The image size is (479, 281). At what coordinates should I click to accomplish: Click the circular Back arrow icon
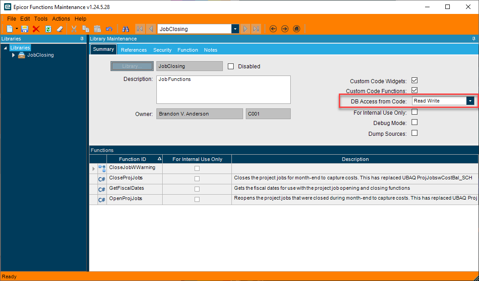click(x=273, y=29)
